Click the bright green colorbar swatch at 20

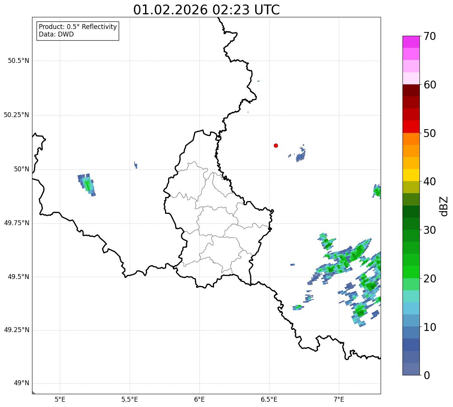click(411, 272)
